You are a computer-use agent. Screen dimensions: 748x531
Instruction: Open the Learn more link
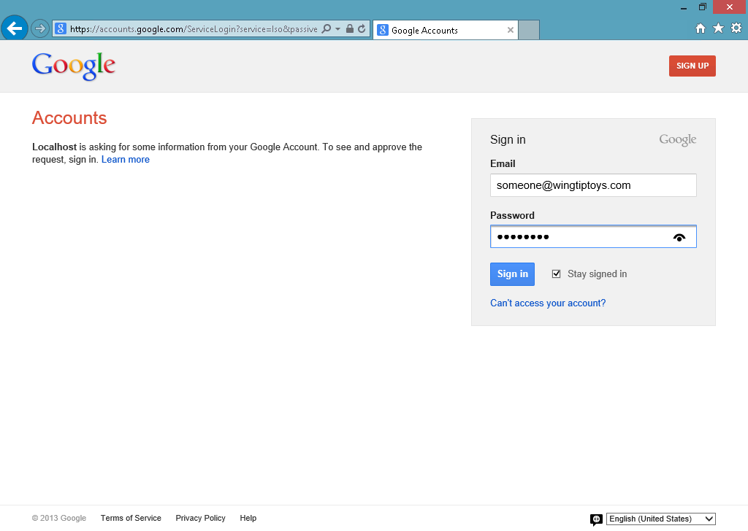125,159
